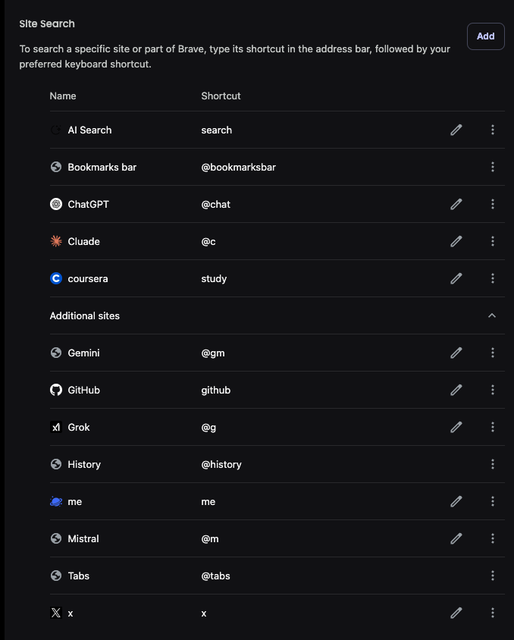
Task: Click the Grok favicon
Action: [x=56, y=427]
